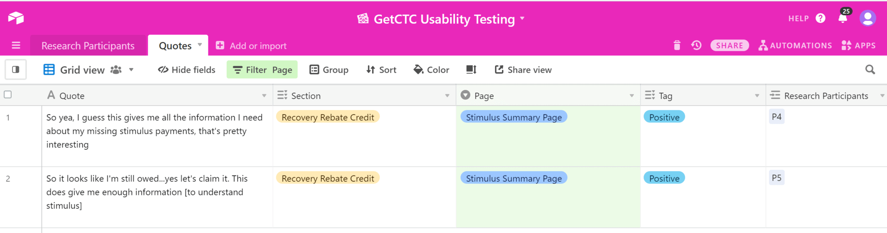The image size is (887, 233).
Task: Click the collaborative view people icon
Action: [x=116, y=69]
